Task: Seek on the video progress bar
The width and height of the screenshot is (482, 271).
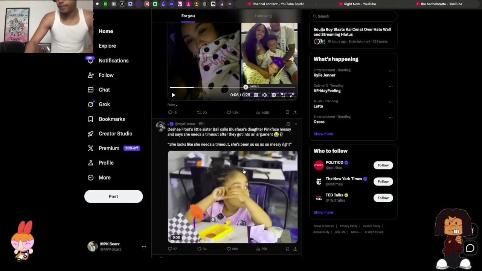Action: pyautogui.click(x=232, y=87)
